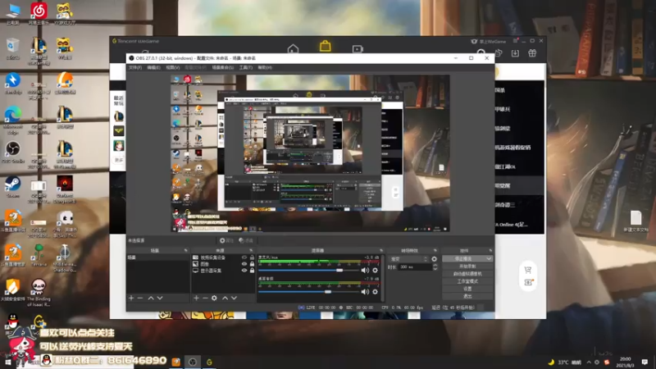Open Steam desktop shortcut
This screenshot has height=369, width=656.
tap(13, 187)
